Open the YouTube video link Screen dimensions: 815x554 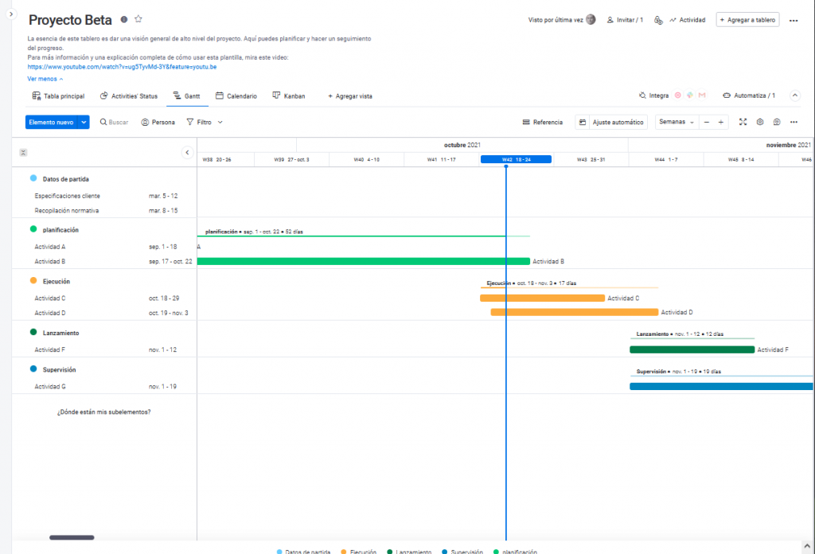coord(122,67)
